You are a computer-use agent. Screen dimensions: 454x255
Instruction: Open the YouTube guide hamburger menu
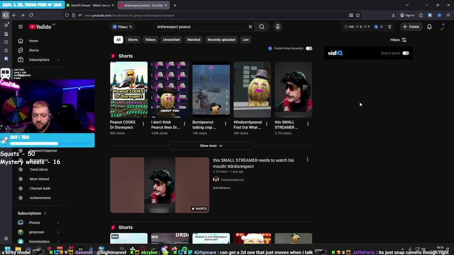click(21, 27)
